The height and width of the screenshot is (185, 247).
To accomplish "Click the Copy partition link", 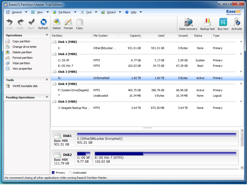I will click(x=21, y=41).
